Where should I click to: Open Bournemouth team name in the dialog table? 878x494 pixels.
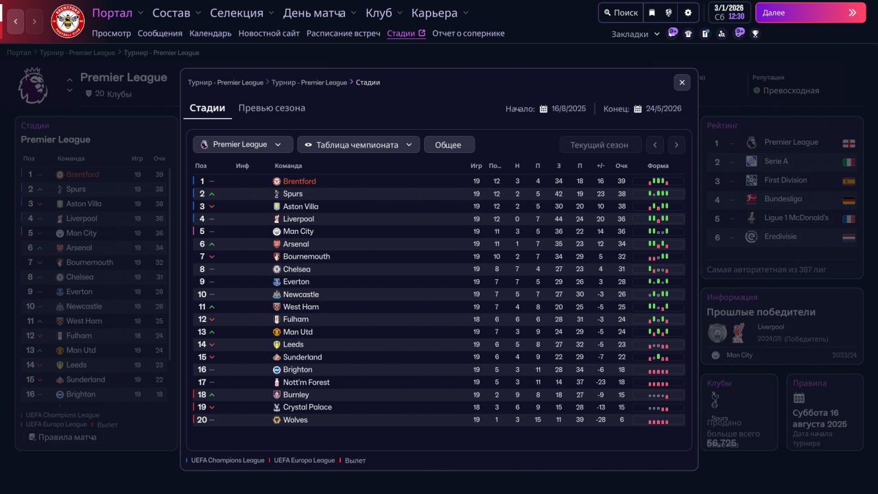click(307, 257)
